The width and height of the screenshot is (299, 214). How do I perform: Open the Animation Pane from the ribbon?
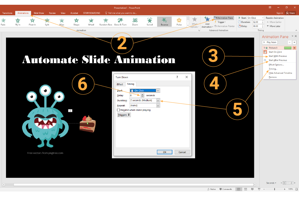224,18
